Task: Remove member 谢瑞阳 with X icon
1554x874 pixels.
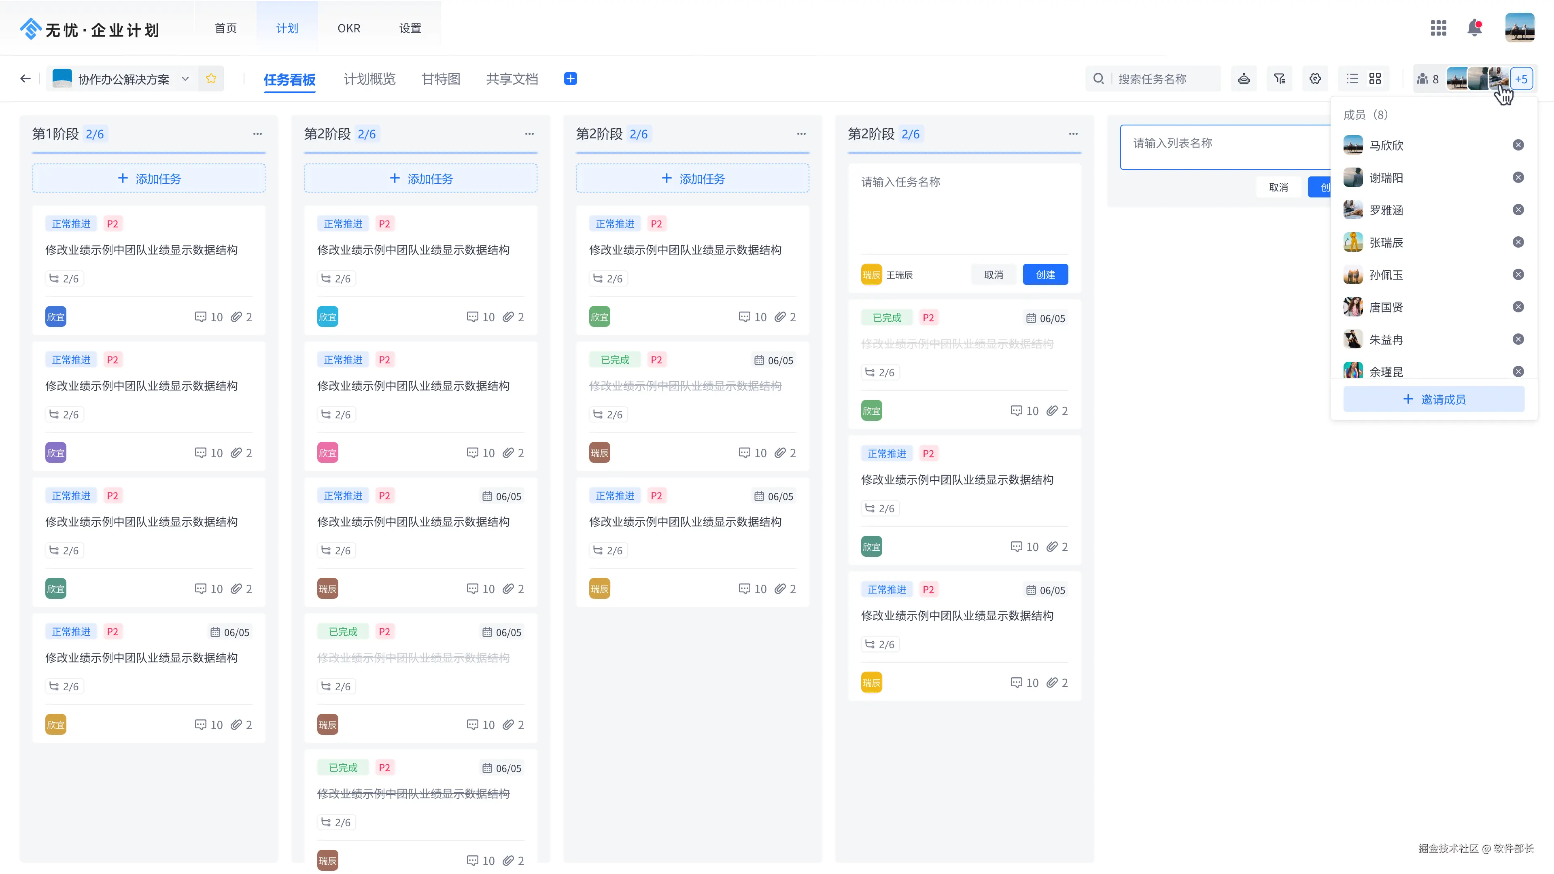Action: pyautogui.click(x=1518, y=177)
